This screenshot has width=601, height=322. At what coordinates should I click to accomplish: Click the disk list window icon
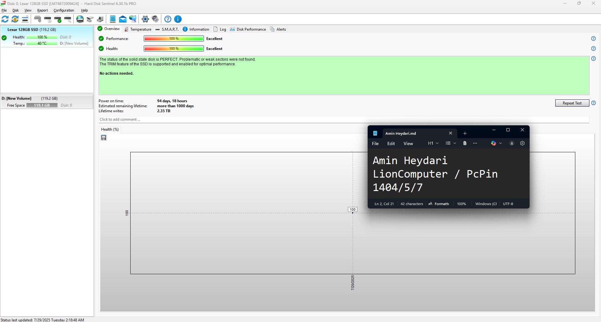[25, 19]
